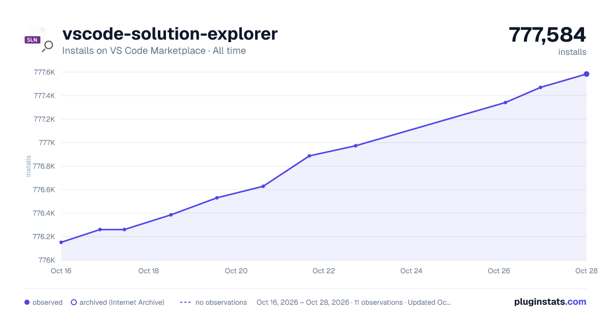Select the data point near 777.5K after Oct 26

[540, 87]
